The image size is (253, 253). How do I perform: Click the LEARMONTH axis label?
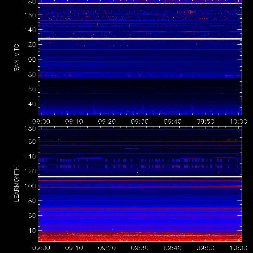(x=16, y=184)
